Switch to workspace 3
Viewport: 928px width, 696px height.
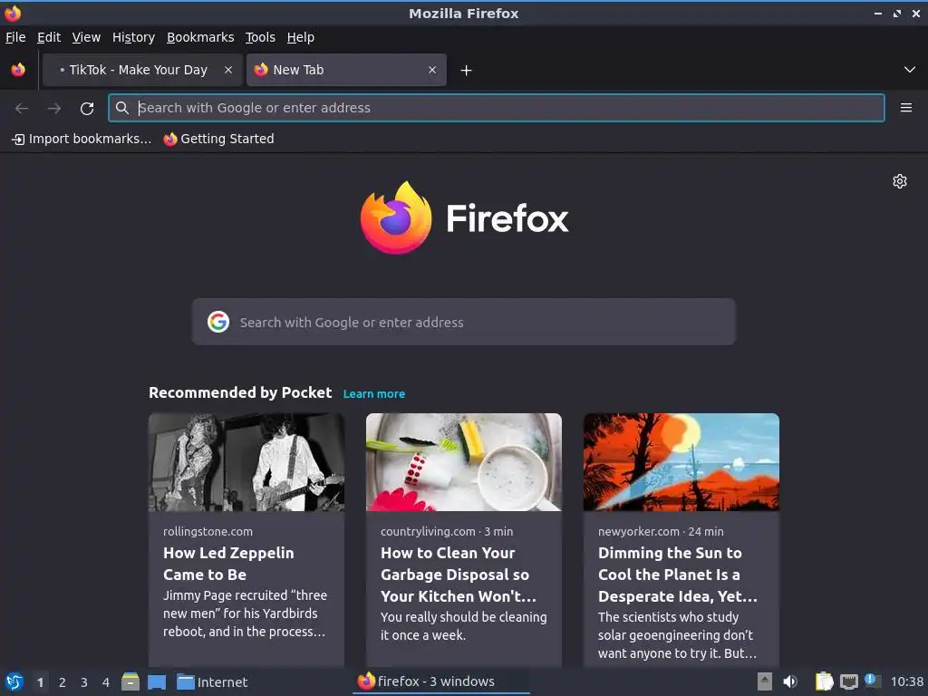[x=84, y=682]
